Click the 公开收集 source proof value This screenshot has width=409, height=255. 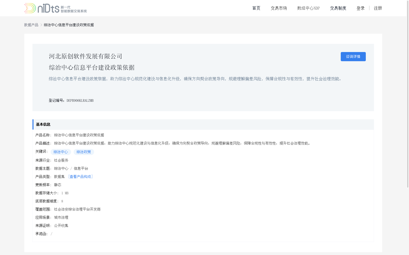[x=61, y=225]
